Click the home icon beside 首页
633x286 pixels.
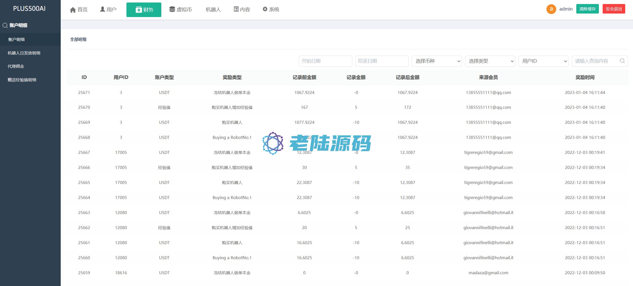(x=73, y=10)
